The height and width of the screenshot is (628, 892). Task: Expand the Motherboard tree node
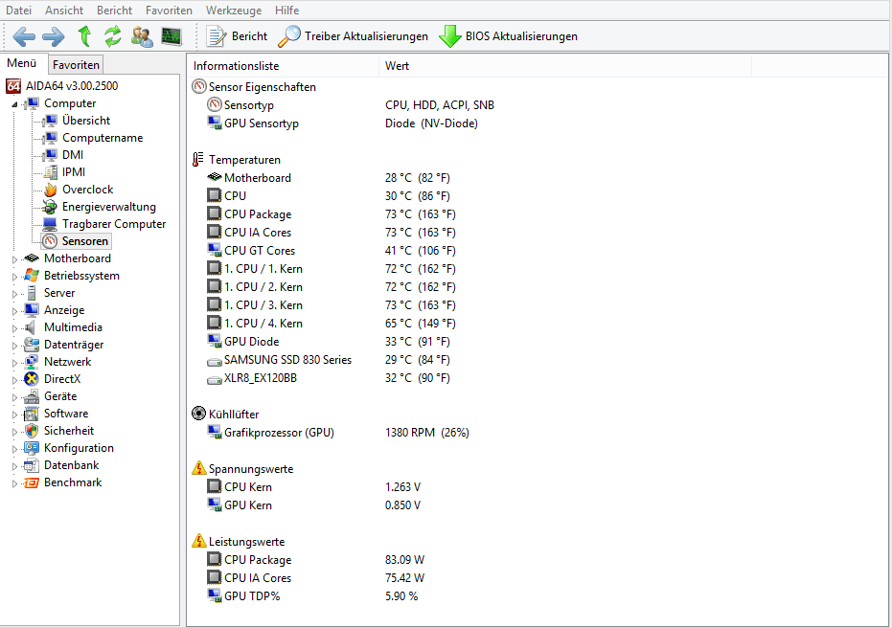coord(14,259)
